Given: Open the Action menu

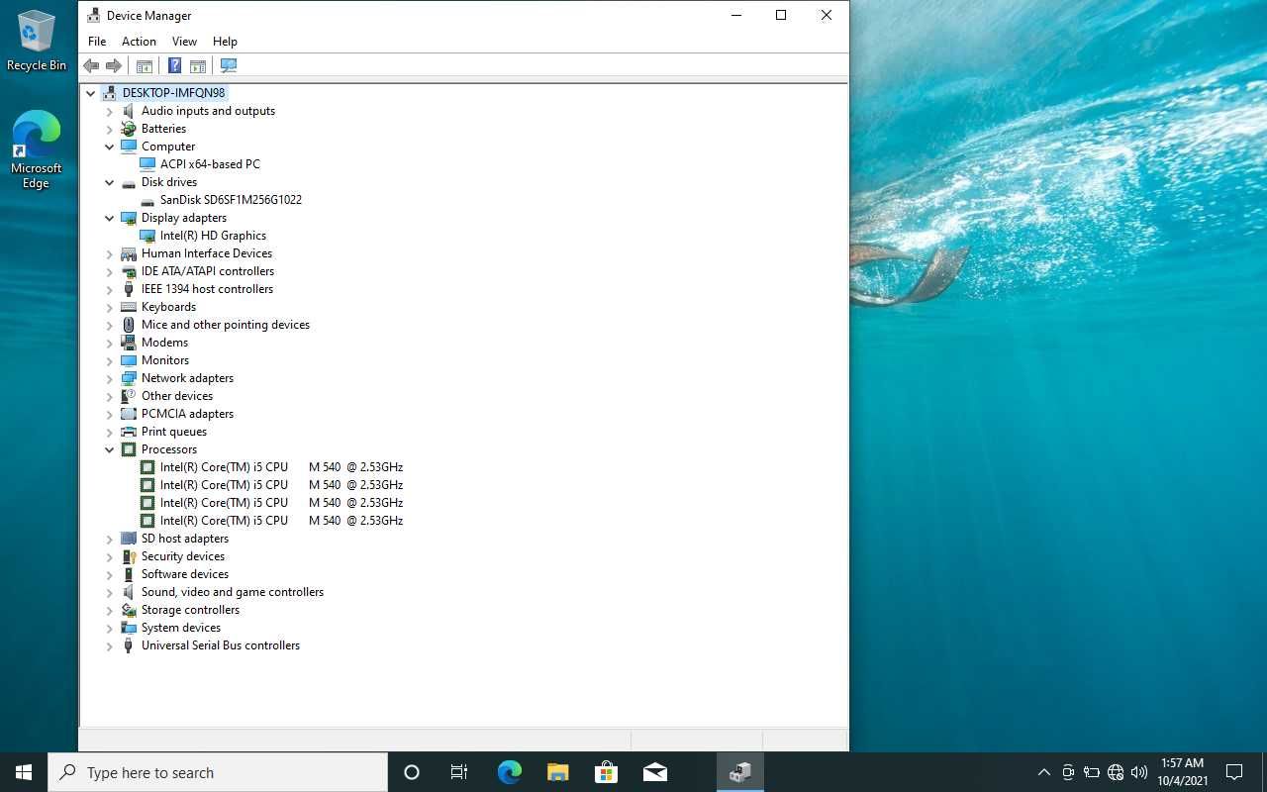Looking at the screenshot, I should (139, 42).
